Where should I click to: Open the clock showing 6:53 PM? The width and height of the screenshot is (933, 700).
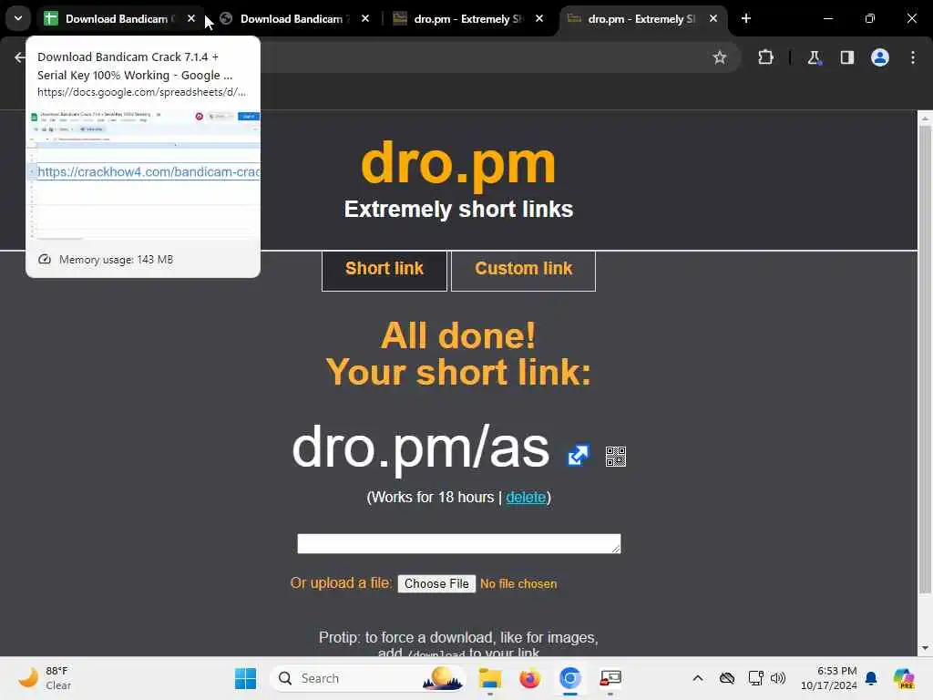[x=828, y=678]
